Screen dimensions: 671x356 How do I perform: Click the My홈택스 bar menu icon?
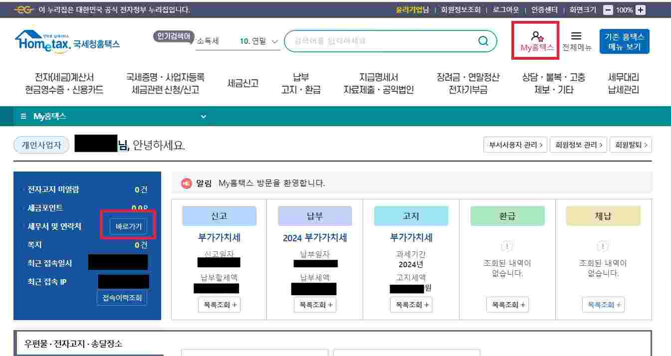click(x=23, y=116)
